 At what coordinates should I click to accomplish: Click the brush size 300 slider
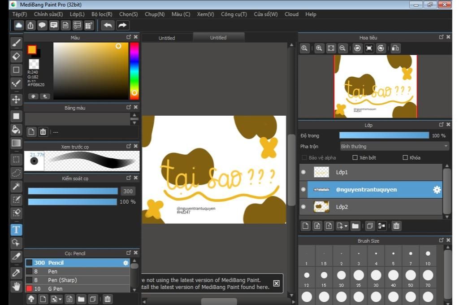click(x=73, y=192)
